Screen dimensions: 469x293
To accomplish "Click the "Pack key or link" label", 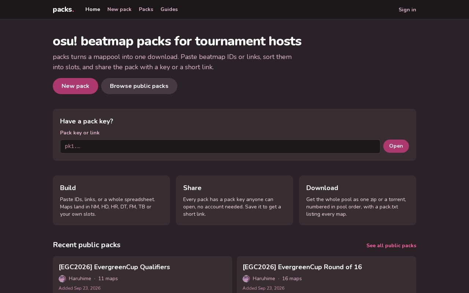I will [x=80, y=133].
